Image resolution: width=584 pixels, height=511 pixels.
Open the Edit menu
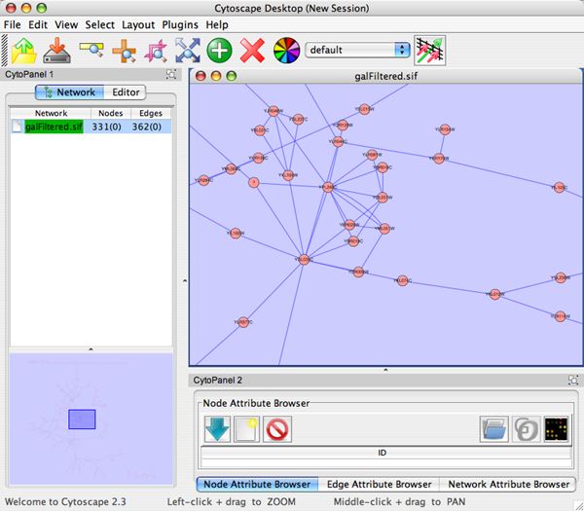coord(38,24)
